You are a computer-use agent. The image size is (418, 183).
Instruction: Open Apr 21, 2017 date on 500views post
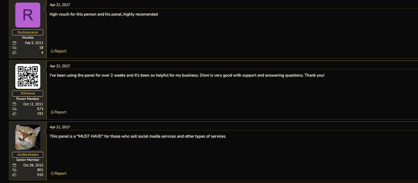pos(60,66)
